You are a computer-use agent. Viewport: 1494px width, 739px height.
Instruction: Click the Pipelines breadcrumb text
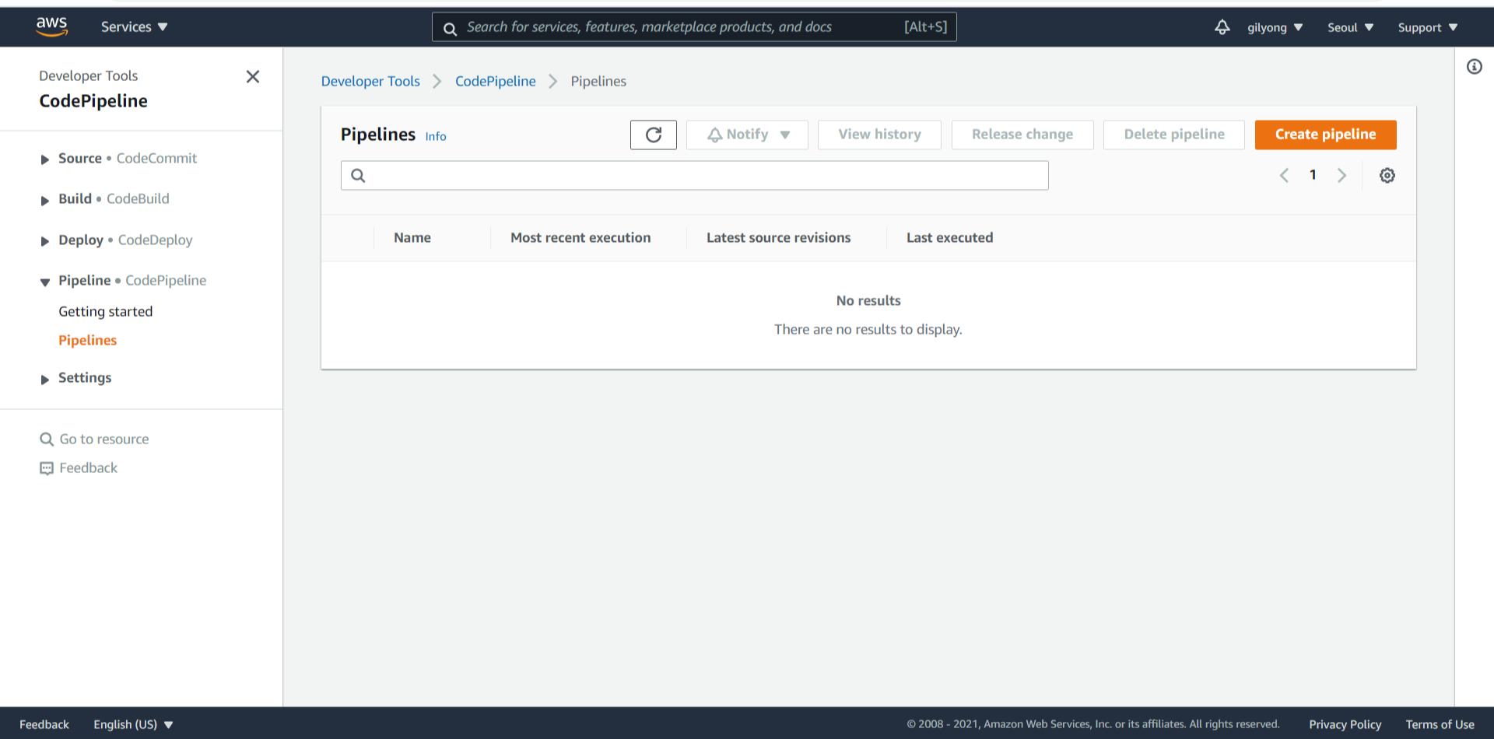(598, 82)
